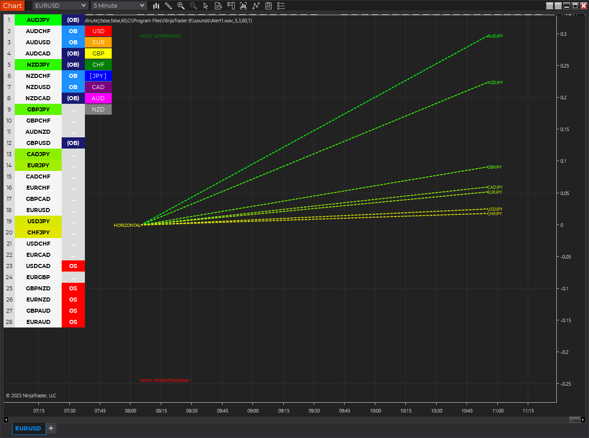Select the GBPUSD pair cell
Image resolution: width=589 pixels, height=438 pixels.
point(38,143)
